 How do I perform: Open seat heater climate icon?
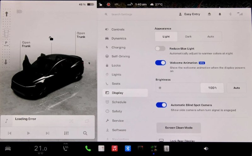click(x=66, y=148)
